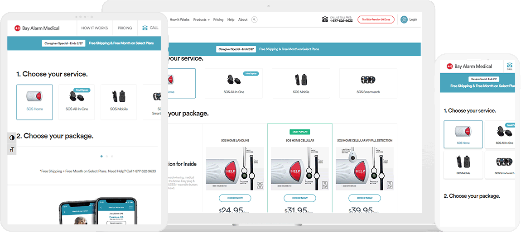Click Need Help call text on tablet

(x=132, y=171)
